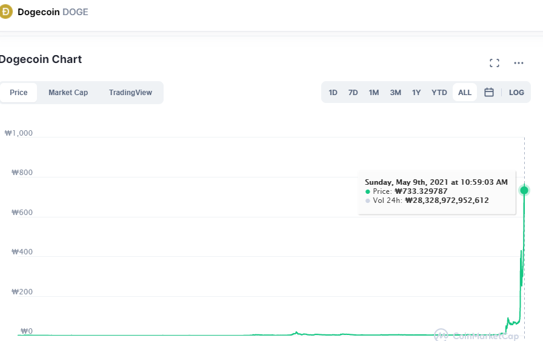The image size is (543, 341).
Task: Click the tooltip Vol 24h value
Action: [447, 200]
